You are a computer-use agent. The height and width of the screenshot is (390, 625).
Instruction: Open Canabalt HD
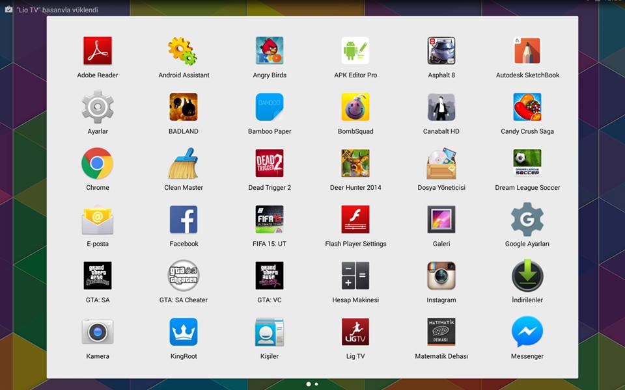coord(441,107)
